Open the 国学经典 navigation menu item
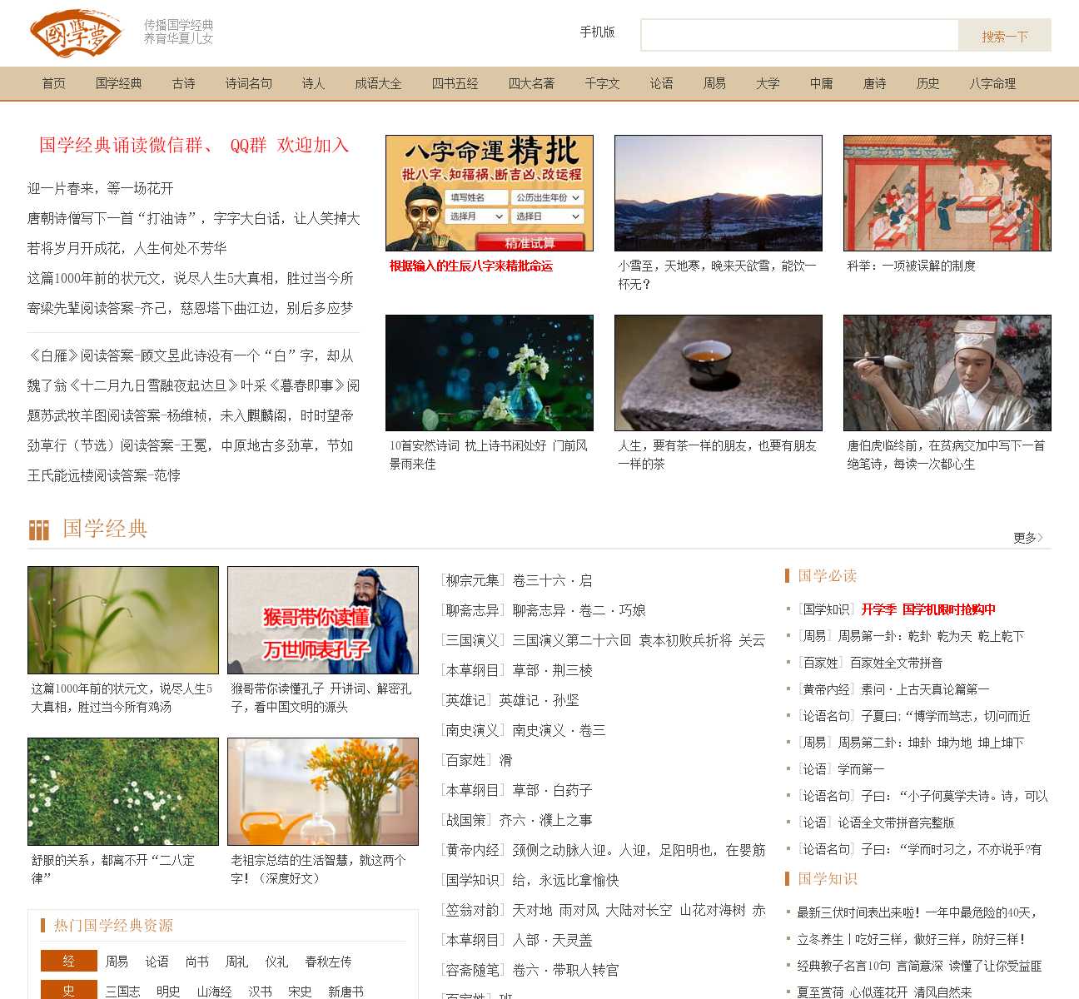The image size is (1079, 999). 118,83
